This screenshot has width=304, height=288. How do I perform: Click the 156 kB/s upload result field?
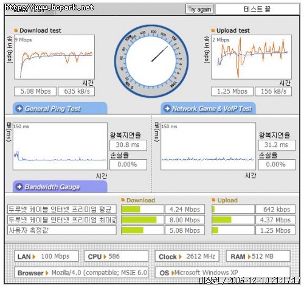point(273,91)
